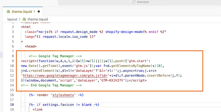The width and height of the screenshot is (221, 112).
Task: Select the theme.liquid editor tab
Action: tap(23, 12)
